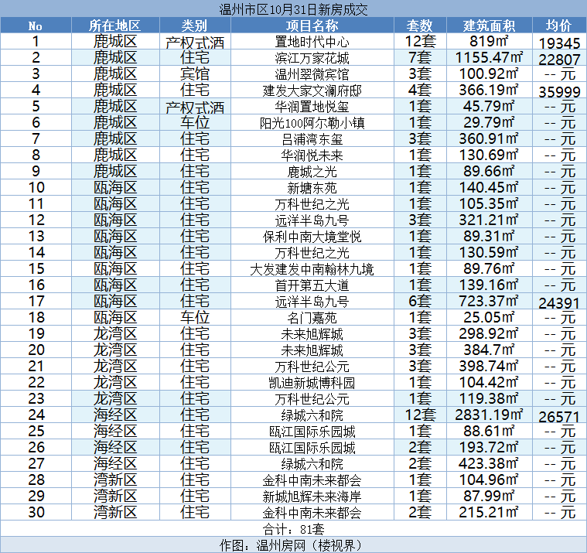Click project name 鹿城之光
587x553 pixels.
point(312,172)
